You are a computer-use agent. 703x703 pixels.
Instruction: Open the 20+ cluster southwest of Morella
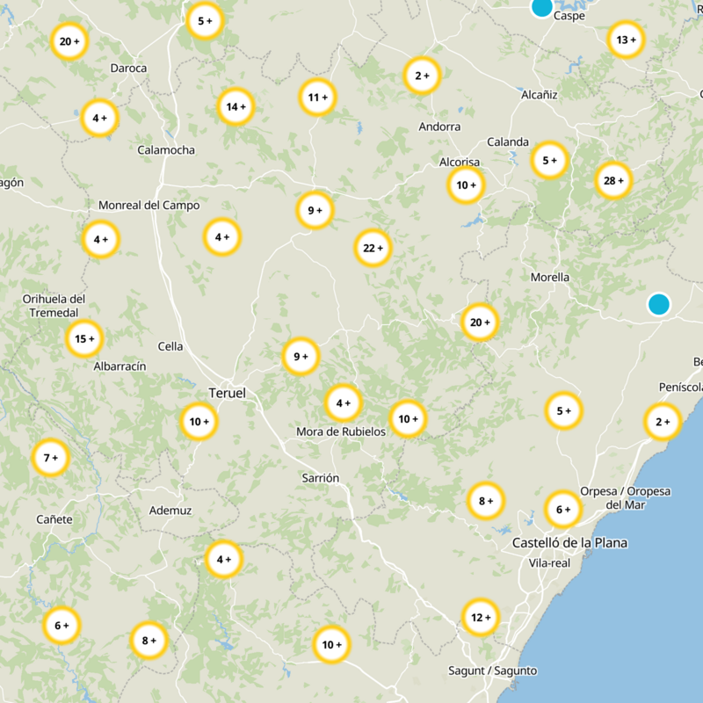coord(480,322)
